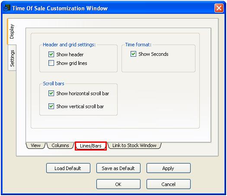
Task: Click the Load Default button
Action: click(68, 168)
